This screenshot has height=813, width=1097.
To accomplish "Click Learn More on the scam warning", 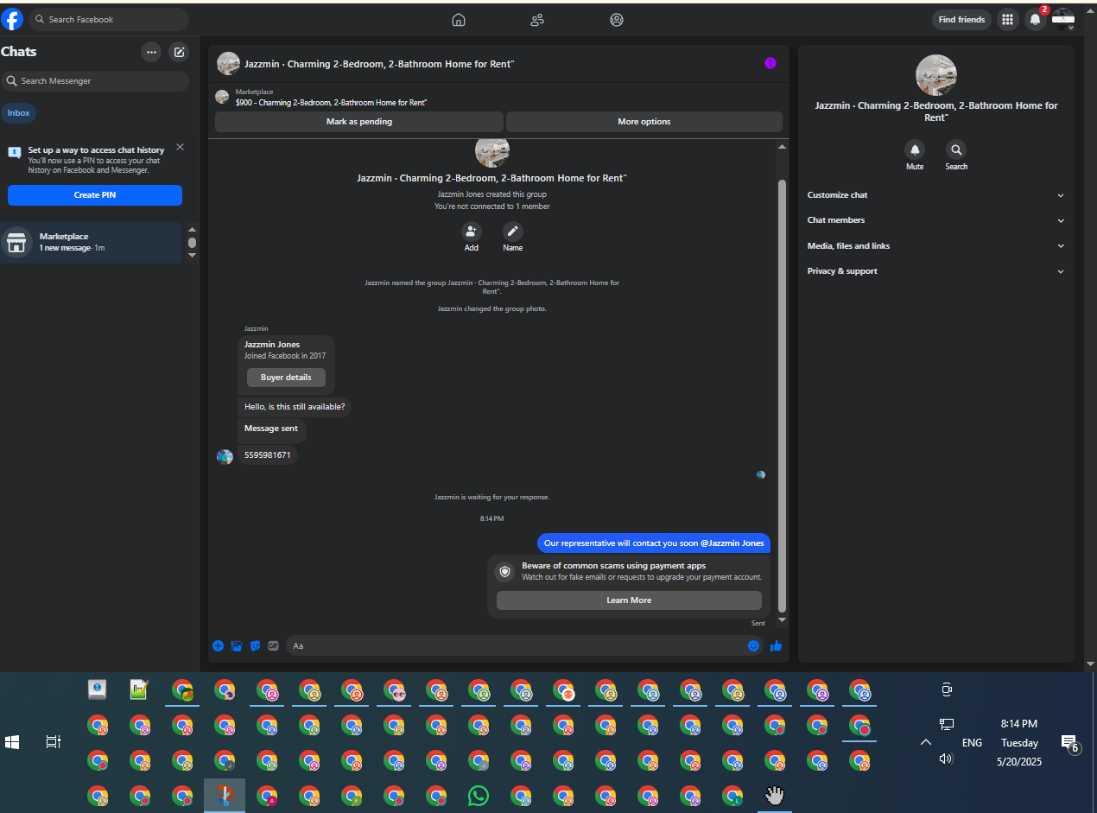I will [629, 600].
